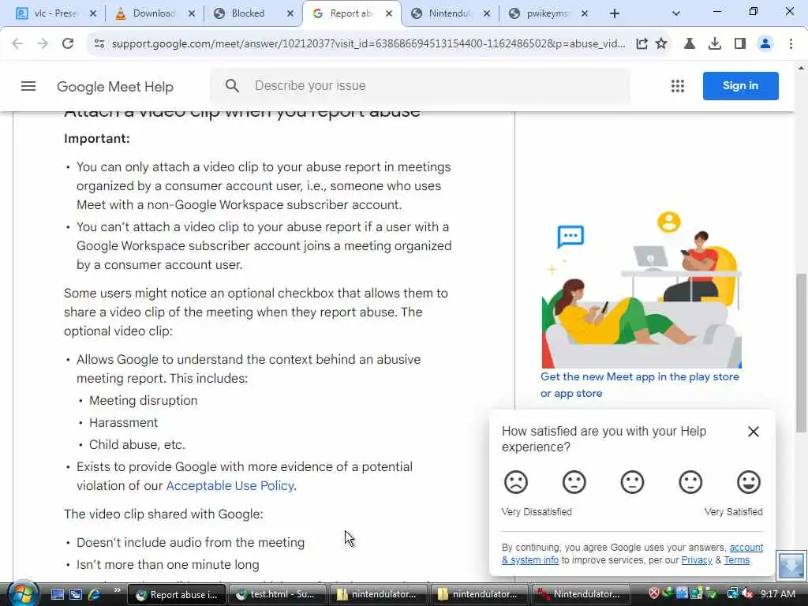Viewport: 808px width, 606px height.
Task: Open Chrome Labs flask icon
Action: (690, 44)
